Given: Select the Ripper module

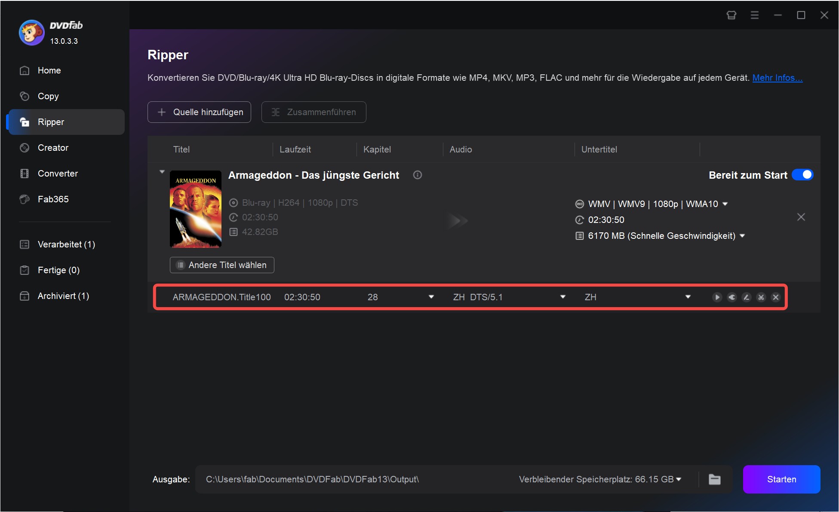Looking at the screenshot, I should coord(66,122).
